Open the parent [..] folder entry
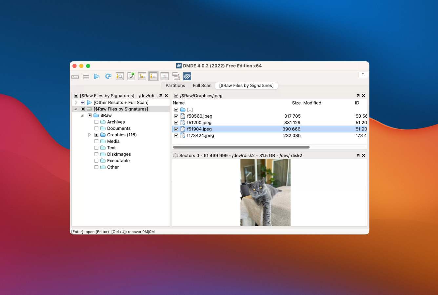Image resolution: width=438 pixels, height=295 pixels. click(x=190, y=110)
